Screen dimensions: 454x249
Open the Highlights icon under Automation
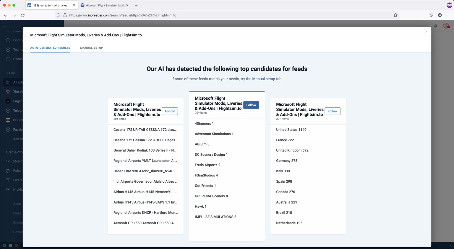click(8, 189)
